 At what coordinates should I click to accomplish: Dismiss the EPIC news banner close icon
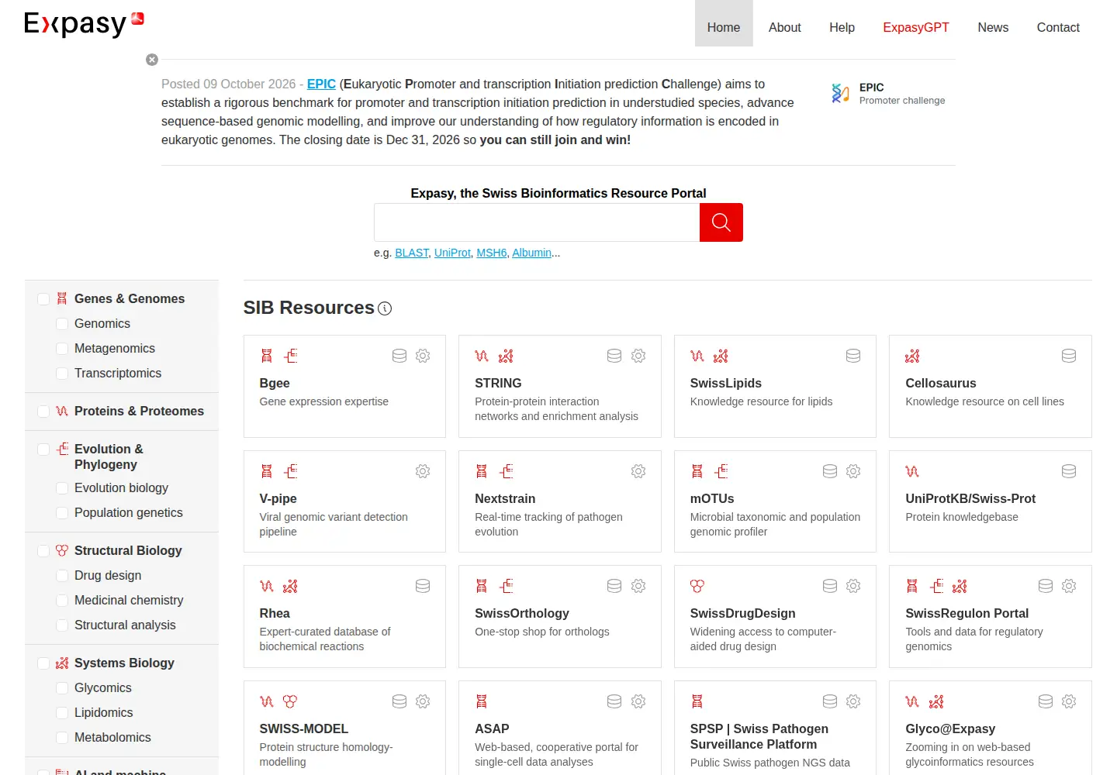(152, 60)
